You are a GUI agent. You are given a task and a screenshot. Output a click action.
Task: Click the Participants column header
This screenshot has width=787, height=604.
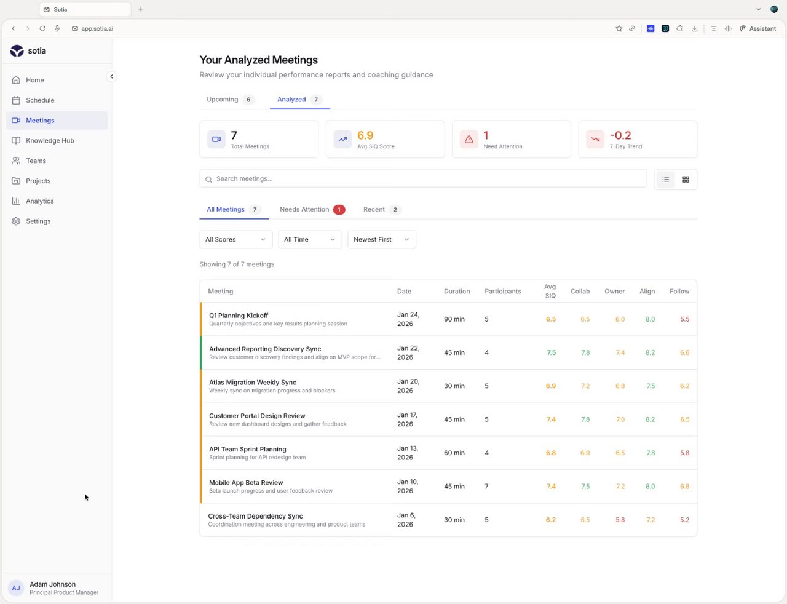click(502, 292)
